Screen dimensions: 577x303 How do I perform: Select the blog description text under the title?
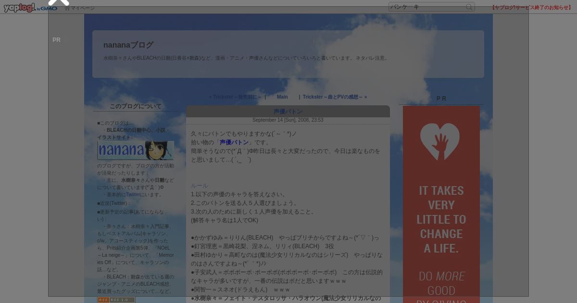(246, 58)
